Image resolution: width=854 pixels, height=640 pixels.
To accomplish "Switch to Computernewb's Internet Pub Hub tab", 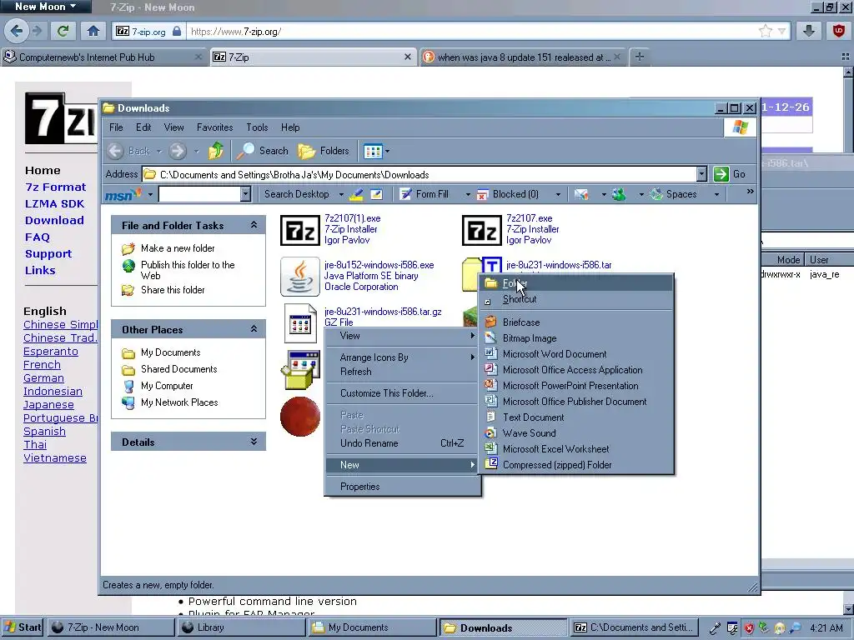I will point(104,57).
